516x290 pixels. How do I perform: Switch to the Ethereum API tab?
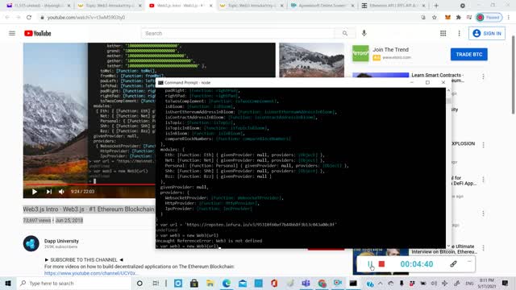click(x=393, y=6)
